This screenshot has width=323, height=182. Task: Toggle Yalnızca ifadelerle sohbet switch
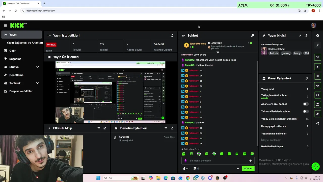306,111
